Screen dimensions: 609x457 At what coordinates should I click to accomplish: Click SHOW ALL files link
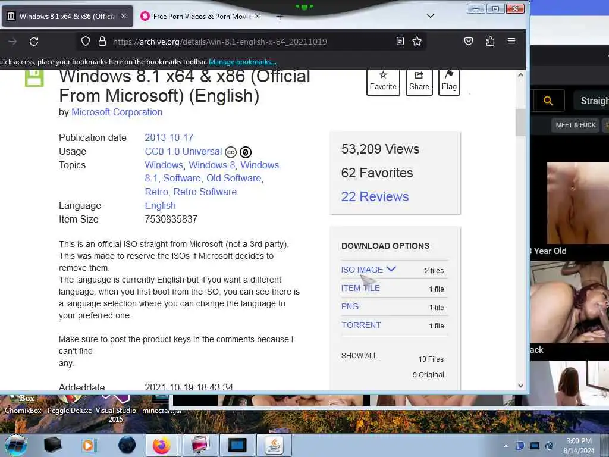[x=359, y=356]
